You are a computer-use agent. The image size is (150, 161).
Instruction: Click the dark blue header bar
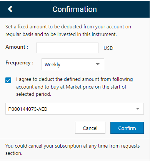click(x=75, y=9)
